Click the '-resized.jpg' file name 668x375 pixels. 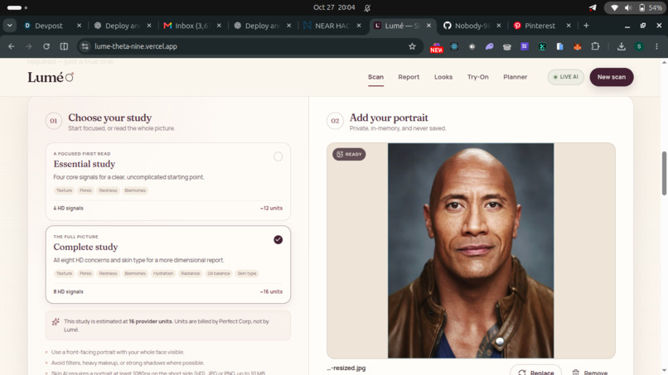tap(346, 368)
